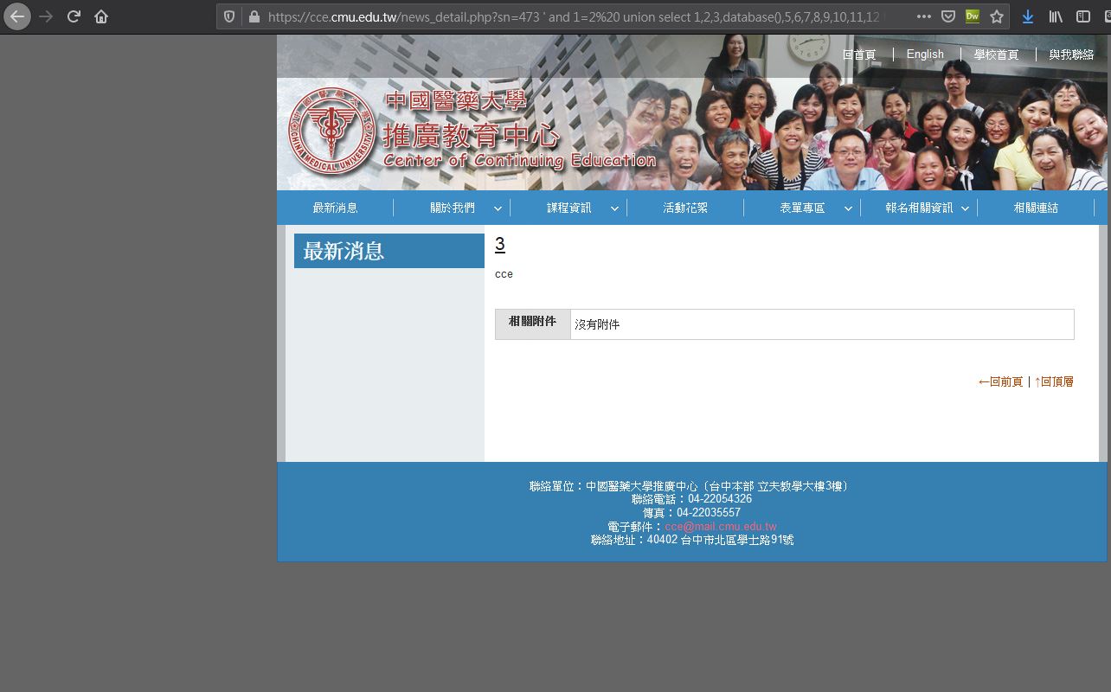Click the Dw extension icon
The image size is (1111, 692).
click(972, 16)
